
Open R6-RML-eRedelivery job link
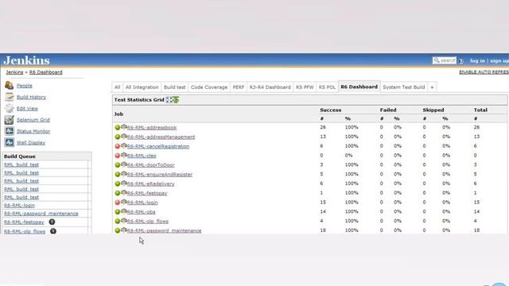point(150,184)
